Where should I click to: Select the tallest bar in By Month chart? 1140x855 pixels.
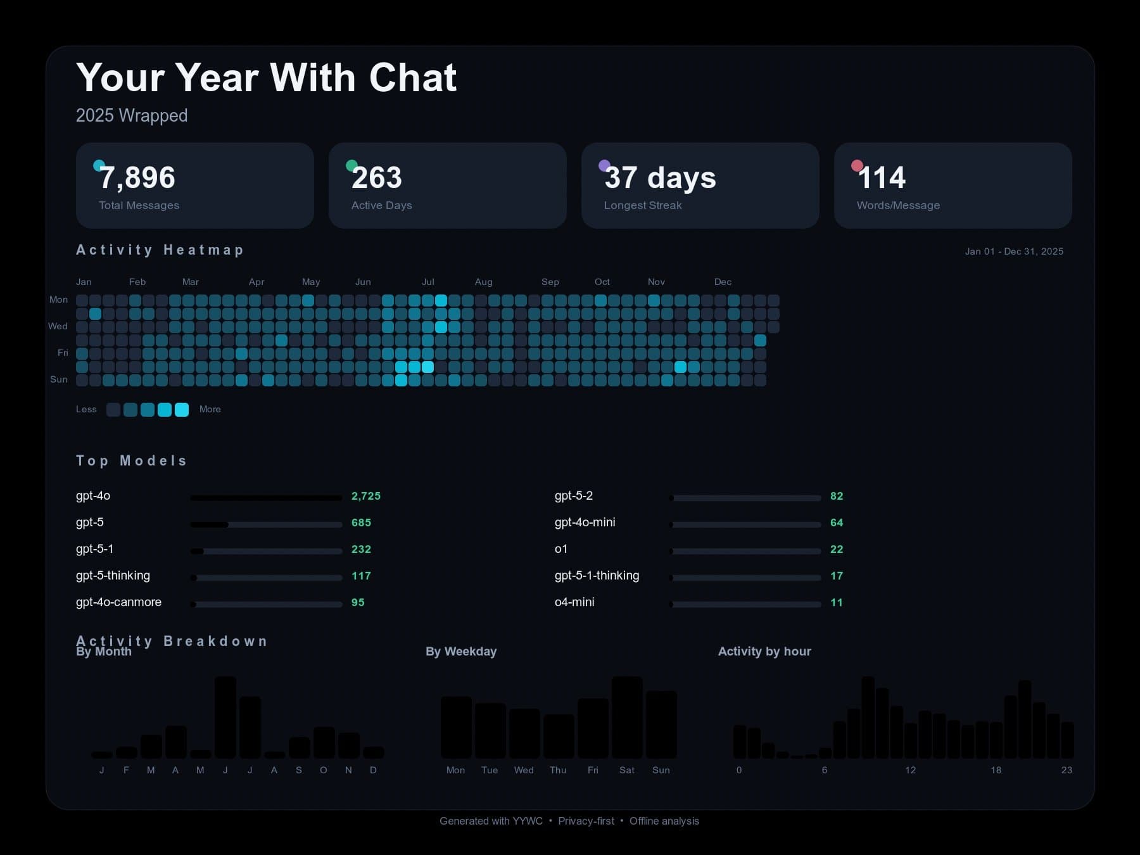coord(225,718)
